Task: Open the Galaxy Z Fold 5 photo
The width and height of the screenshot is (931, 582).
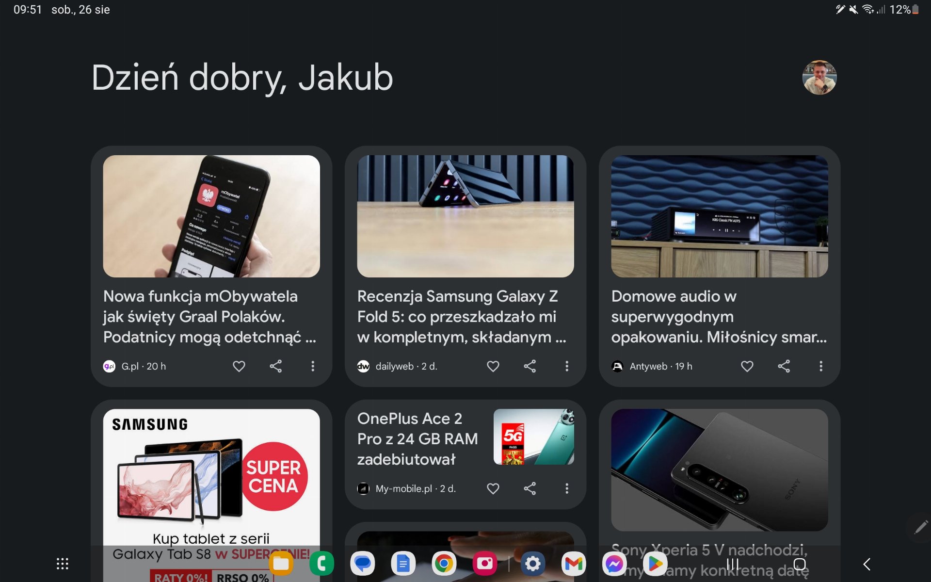Action: click(465, 216)
